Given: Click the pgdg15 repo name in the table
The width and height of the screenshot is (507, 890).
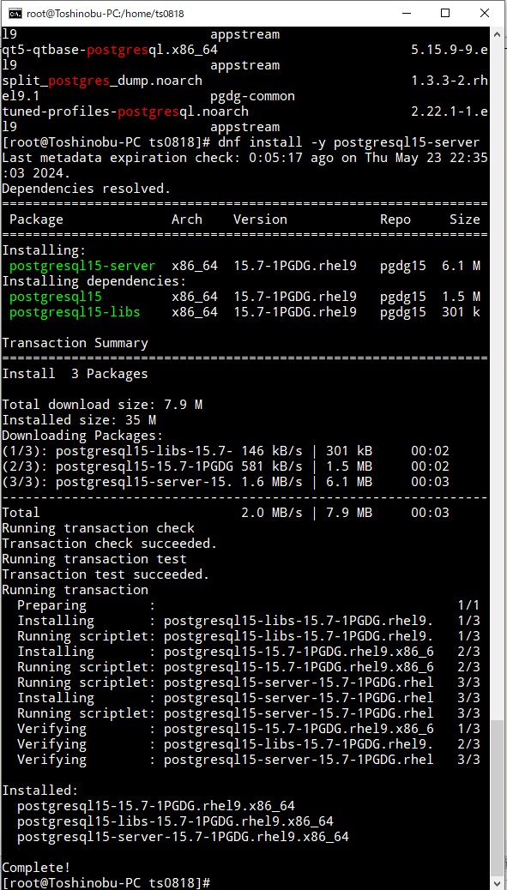Looking at the screenshot, I should 402,265.
